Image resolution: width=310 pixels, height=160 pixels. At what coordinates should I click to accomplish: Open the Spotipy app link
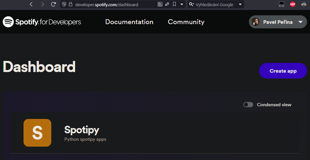pos(82,130)
